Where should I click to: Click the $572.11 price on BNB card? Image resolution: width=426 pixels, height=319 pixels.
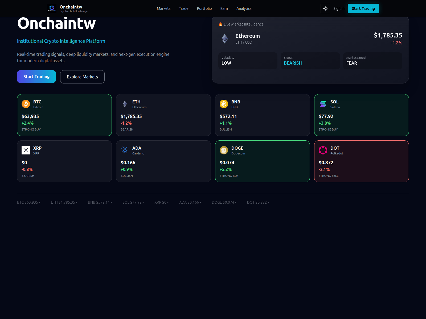point(228,116)
